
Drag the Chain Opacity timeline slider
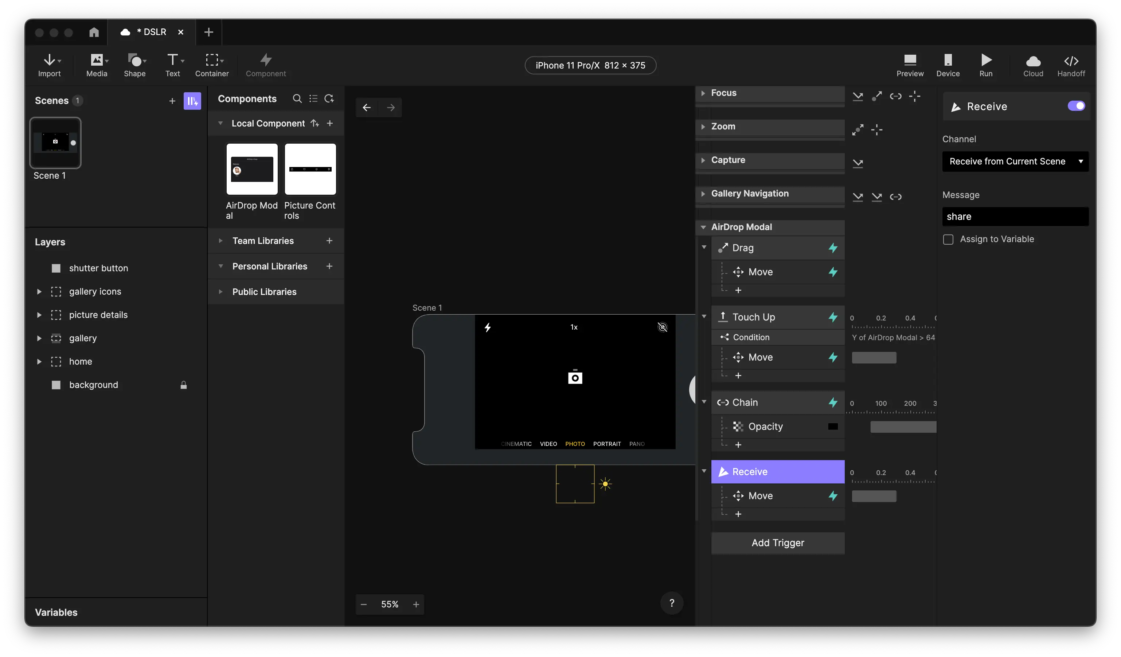(904, 426)
